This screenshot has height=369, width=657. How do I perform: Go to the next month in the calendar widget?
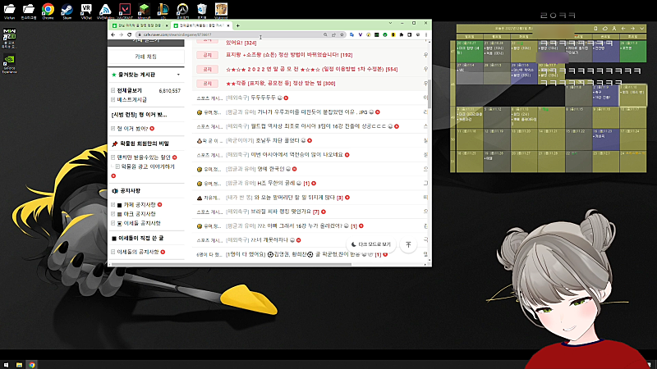[x=632, y=29]
